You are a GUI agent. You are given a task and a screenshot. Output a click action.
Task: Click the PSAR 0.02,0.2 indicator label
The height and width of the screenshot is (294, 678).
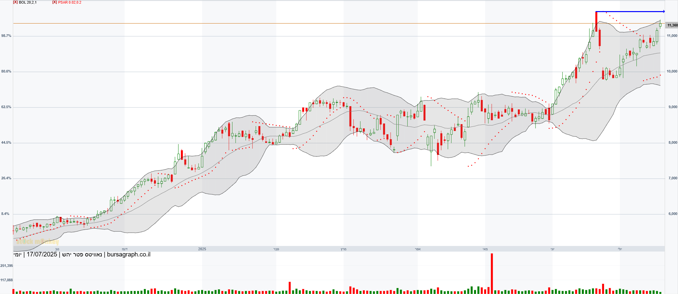click(70, 2)
